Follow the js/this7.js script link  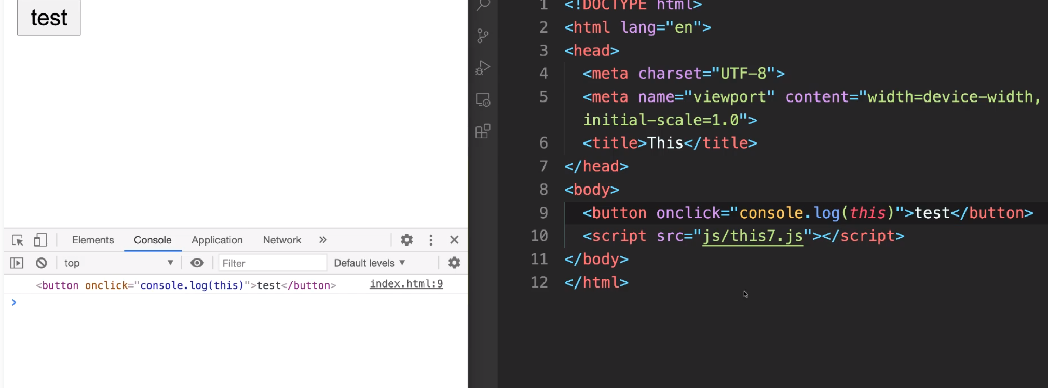(753, 236)
